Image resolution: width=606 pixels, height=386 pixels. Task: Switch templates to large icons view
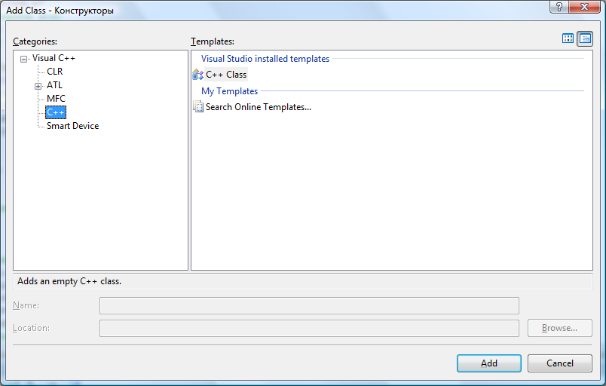[x=568, y=38]
